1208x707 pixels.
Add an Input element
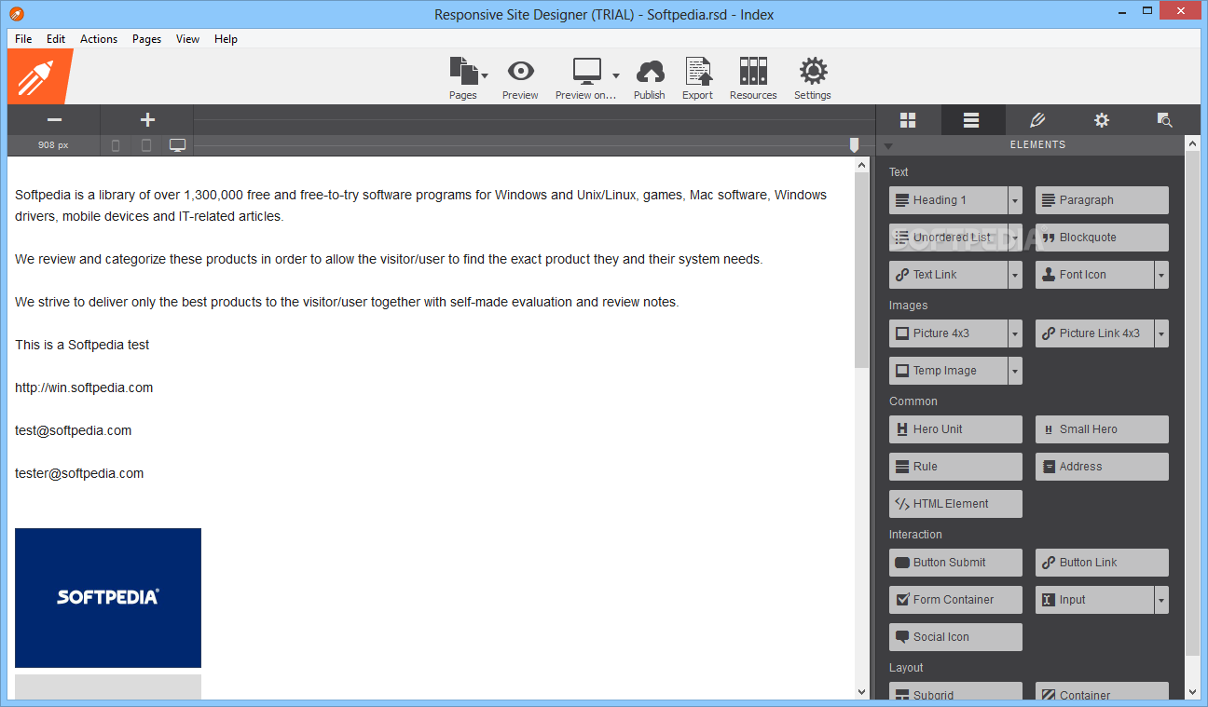[1094, 600]
